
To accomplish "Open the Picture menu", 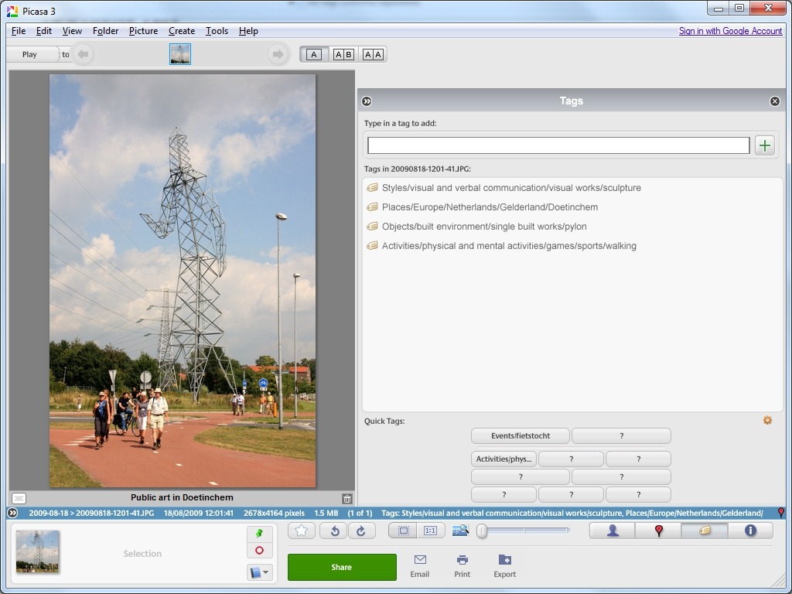I will tap(143, 31).
